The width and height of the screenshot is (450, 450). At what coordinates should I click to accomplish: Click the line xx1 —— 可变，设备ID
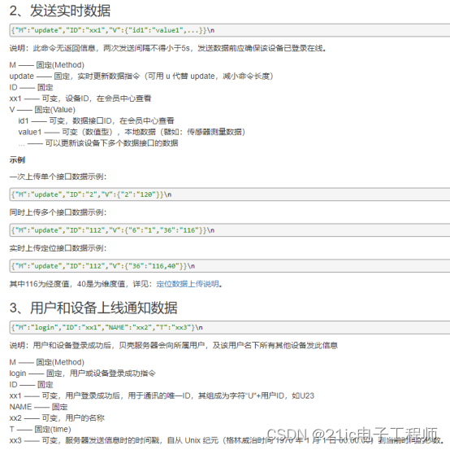80,98
